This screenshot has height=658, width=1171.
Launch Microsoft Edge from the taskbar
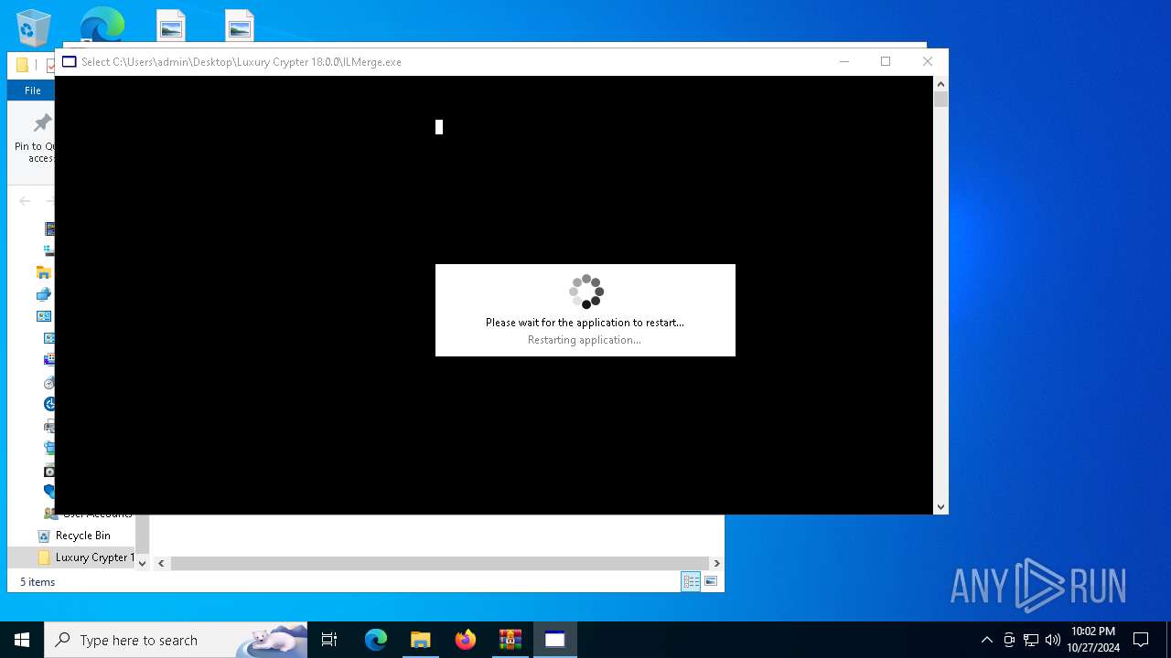[376, 640]
